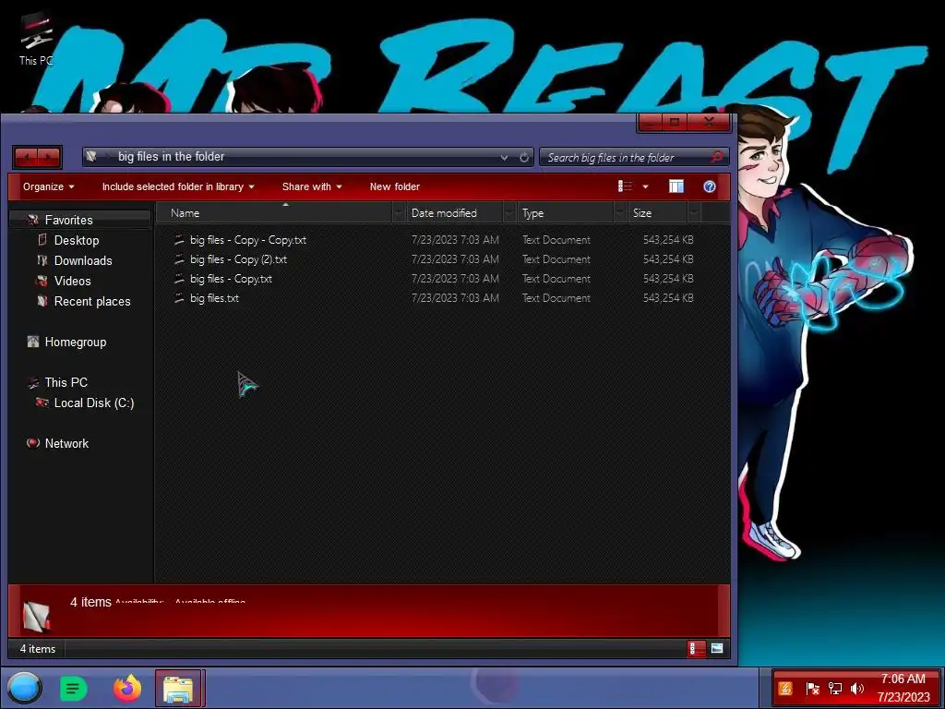Select Downloads in the navigation pane
The image size is (945, 709).
tap(83, 260)
